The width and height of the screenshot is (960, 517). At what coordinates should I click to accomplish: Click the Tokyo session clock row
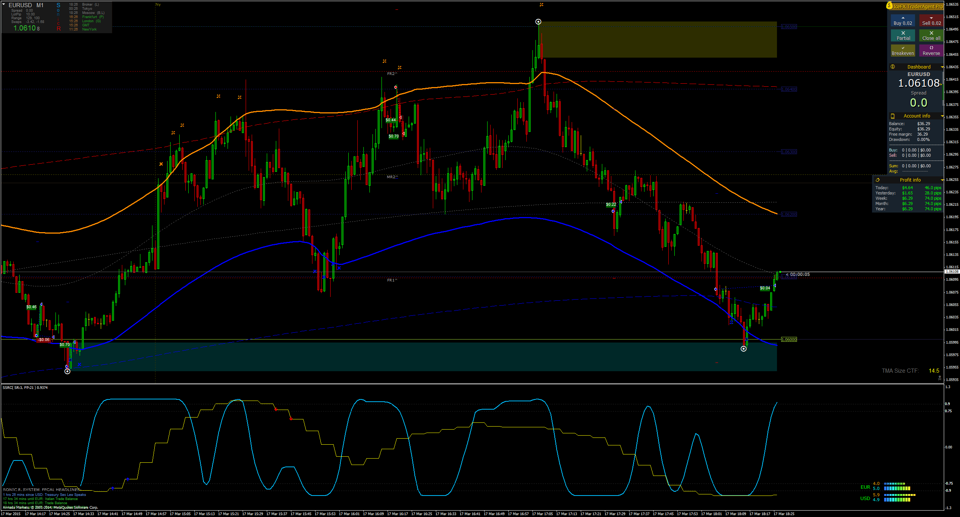pyautogui.click(x=80, y=9)
